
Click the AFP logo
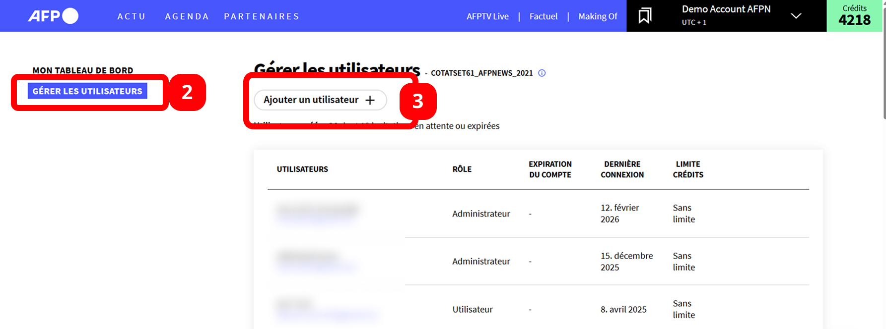tap(53, 16)
